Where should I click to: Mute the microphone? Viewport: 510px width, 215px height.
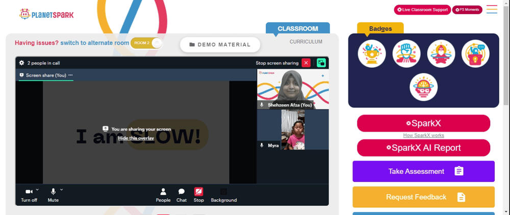coord(53,195)
